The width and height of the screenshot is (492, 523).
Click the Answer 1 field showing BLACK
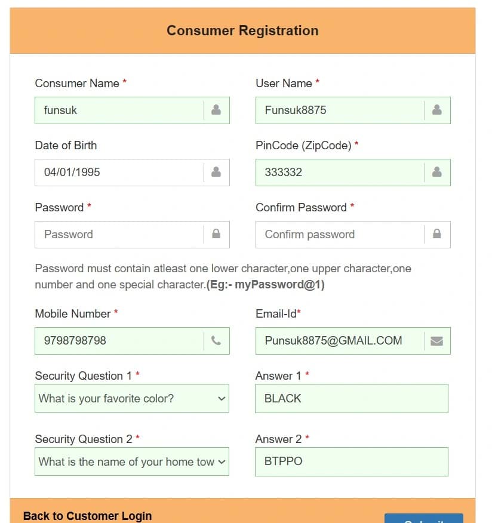coord(351,398)
